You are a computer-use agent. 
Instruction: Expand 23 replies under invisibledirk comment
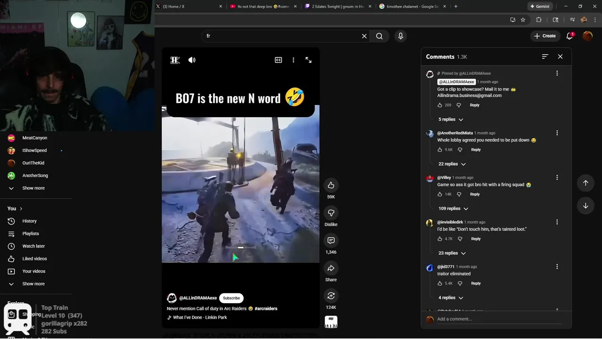[x=452, y=253]
